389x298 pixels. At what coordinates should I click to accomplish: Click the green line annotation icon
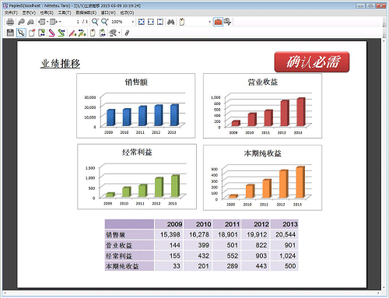(x=61, y=33)
